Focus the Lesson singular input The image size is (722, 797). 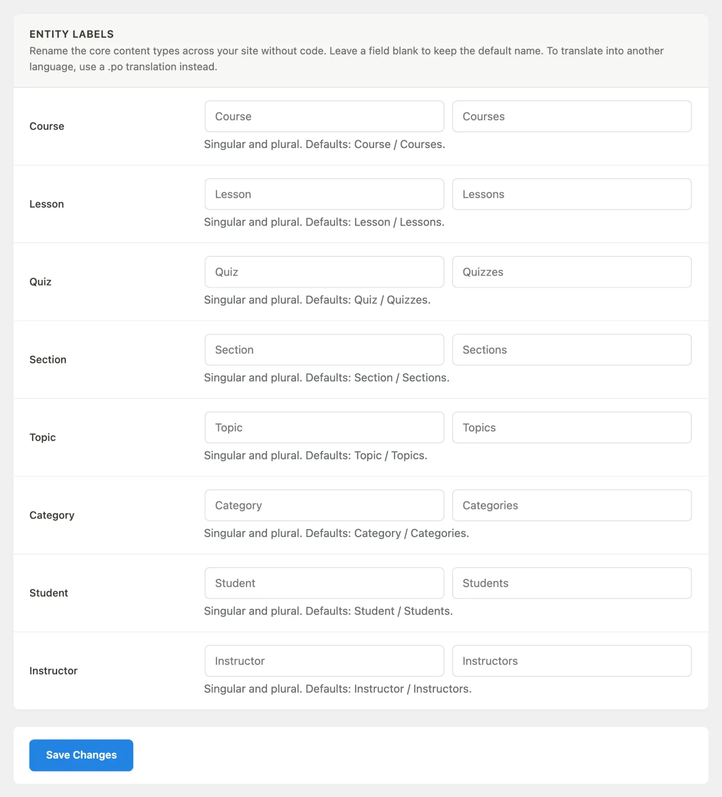coord(324,194)
